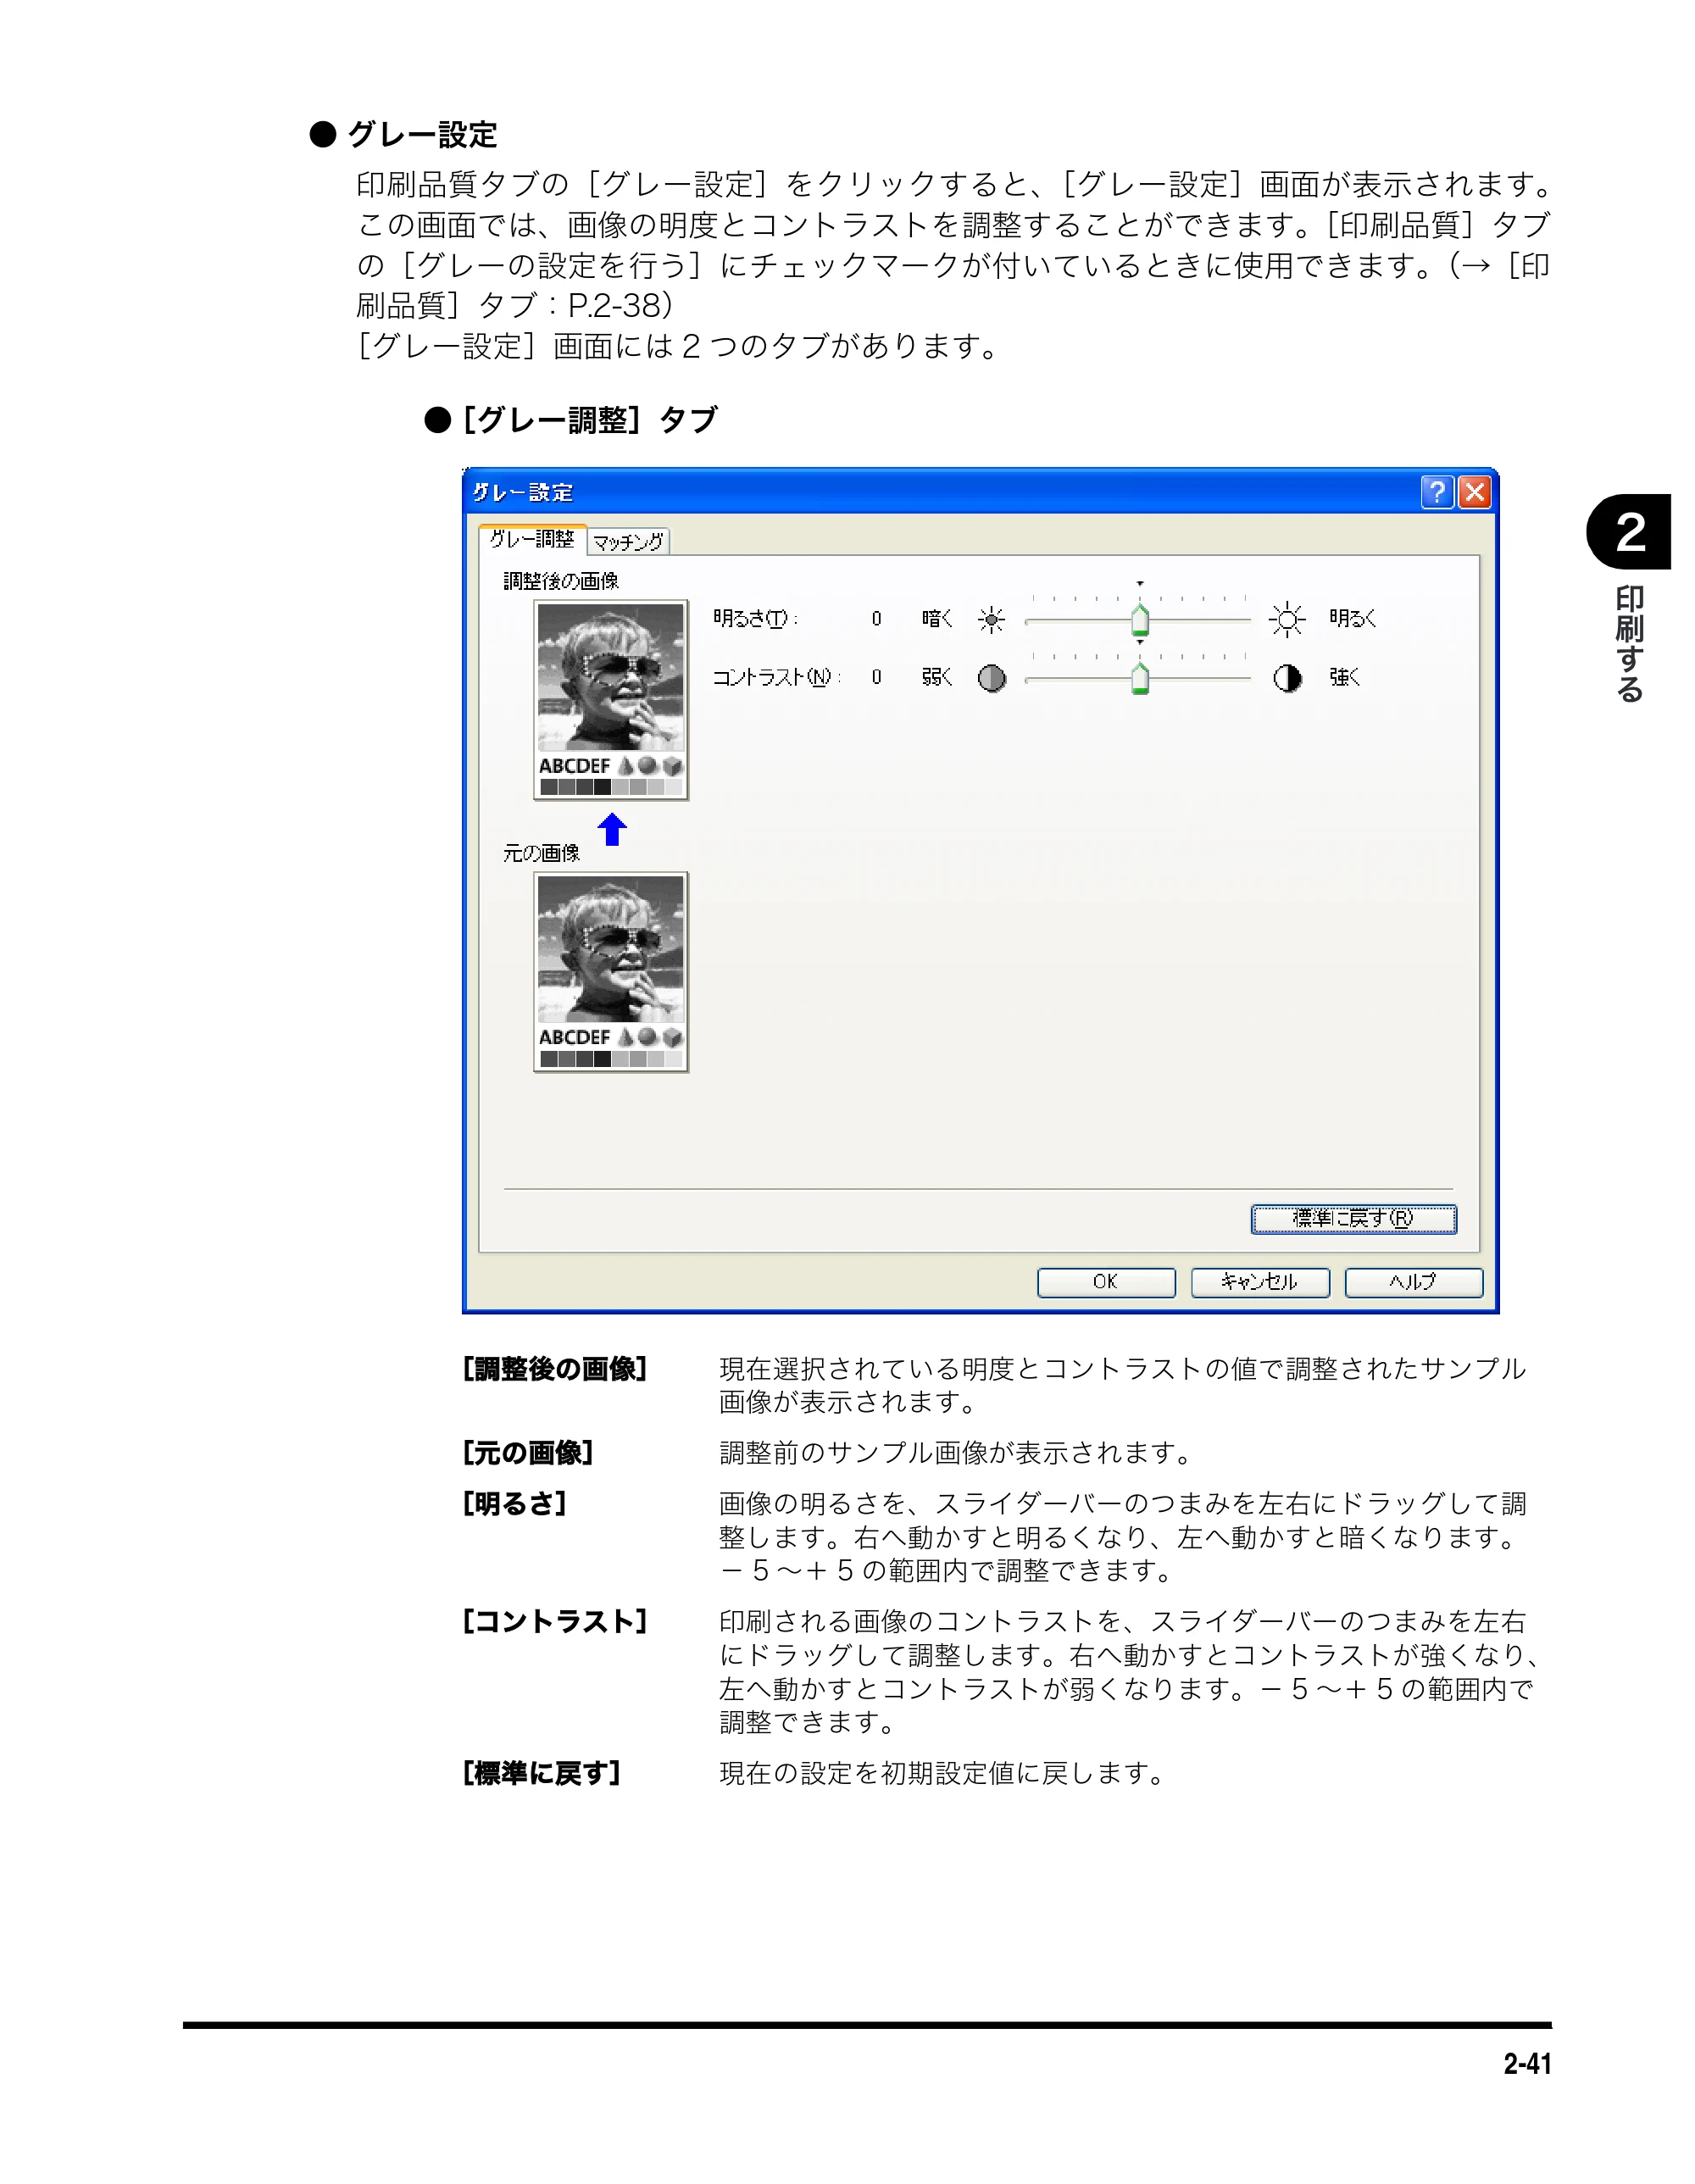Click the 弱く label

[x=937, y=678]
